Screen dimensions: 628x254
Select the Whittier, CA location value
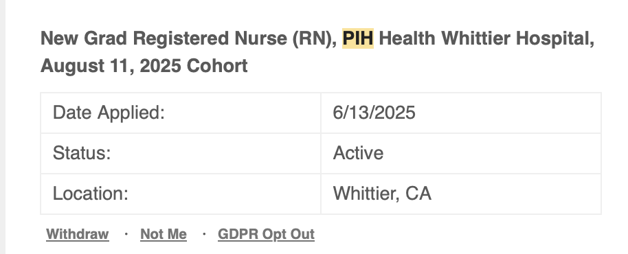(x=382, y=194)
